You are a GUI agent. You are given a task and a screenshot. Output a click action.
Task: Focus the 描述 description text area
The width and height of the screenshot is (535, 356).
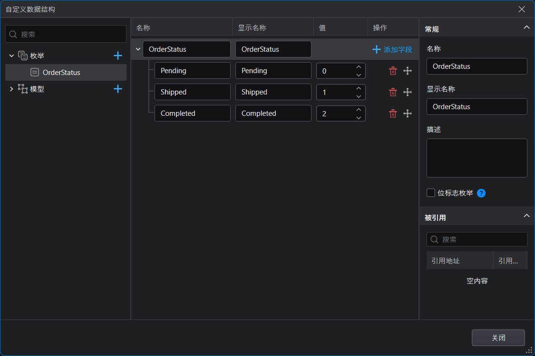[477, 158]
